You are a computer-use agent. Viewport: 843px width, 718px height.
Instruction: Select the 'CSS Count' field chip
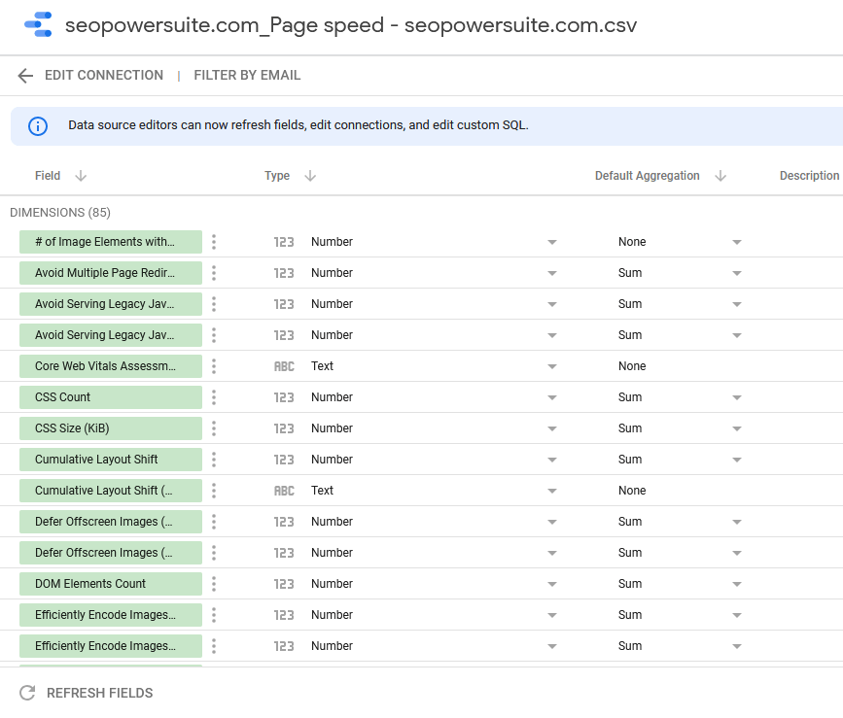[x=111, y=397]
